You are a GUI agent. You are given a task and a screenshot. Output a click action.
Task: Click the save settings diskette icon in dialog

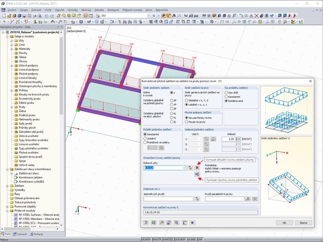[x=169, y=222]
